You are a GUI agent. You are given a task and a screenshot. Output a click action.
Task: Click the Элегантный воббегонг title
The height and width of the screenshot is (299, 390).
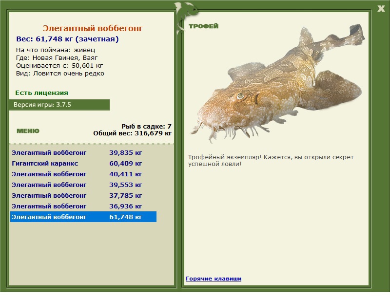click(93, 29)
